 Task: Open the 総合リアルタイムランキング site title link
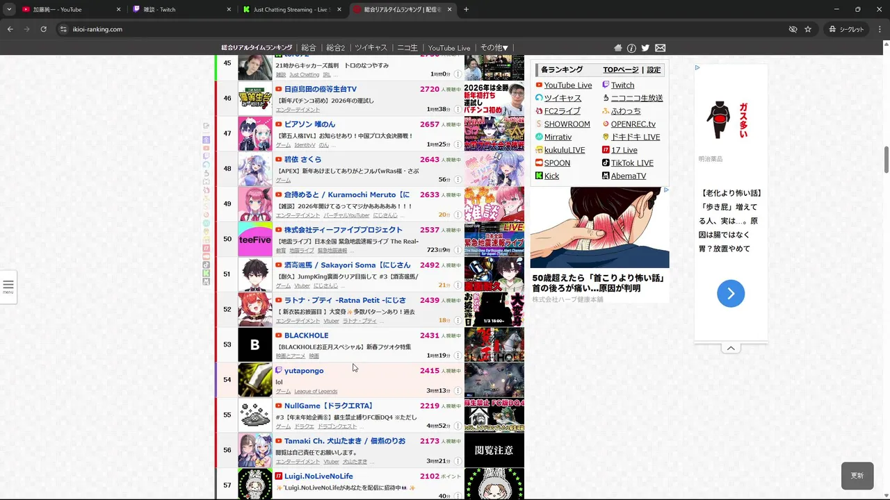tap(257, 48)
